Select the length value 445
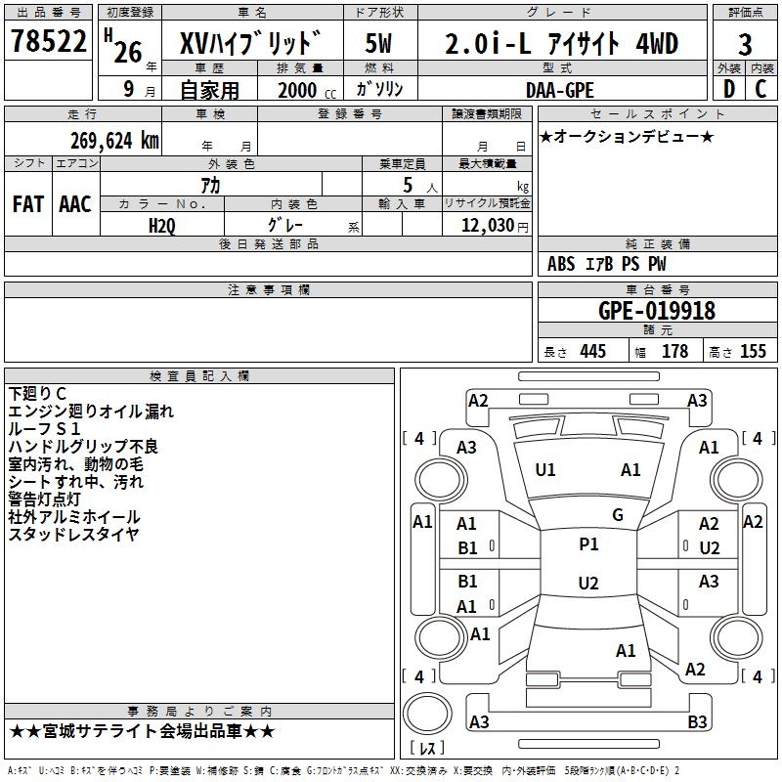This screenshot has height=782, width=782. click(592, 351)
